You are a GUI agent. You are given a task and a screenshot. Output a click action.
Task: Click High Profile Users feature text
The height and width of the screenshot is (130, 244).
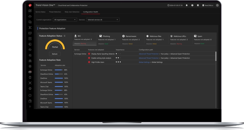click(x=98, y=62)
